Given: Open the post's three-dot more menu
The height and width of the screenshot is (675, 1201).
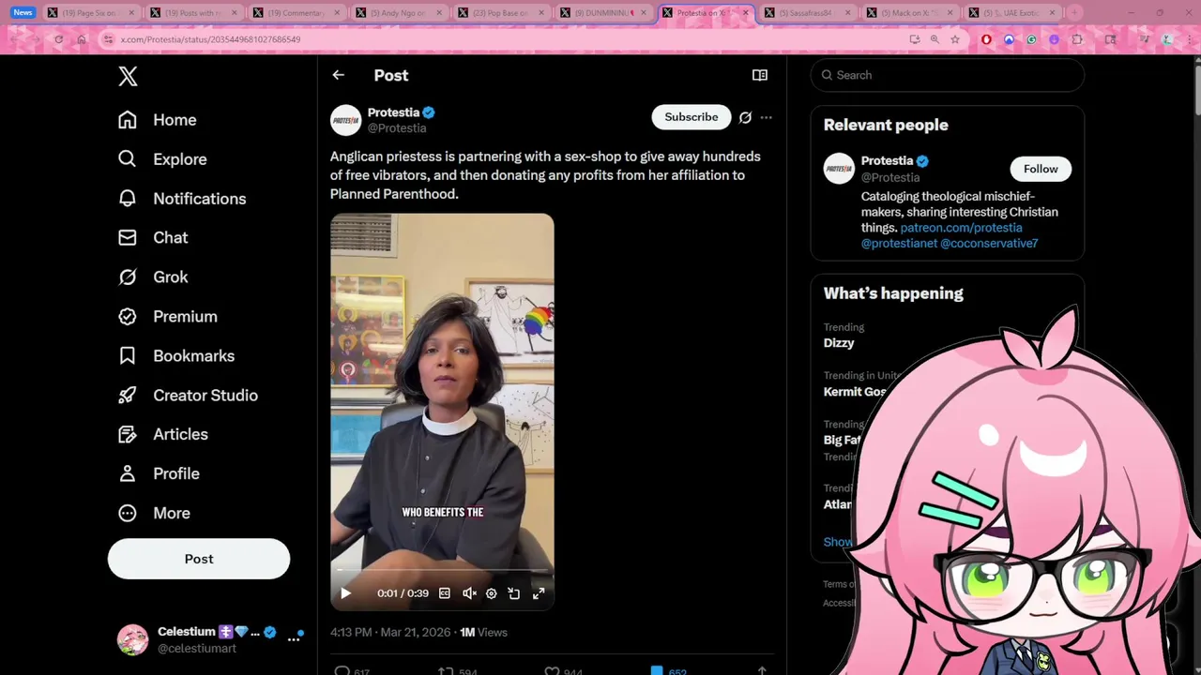Looking at the screenshot, I should click(x=766, y=117).
